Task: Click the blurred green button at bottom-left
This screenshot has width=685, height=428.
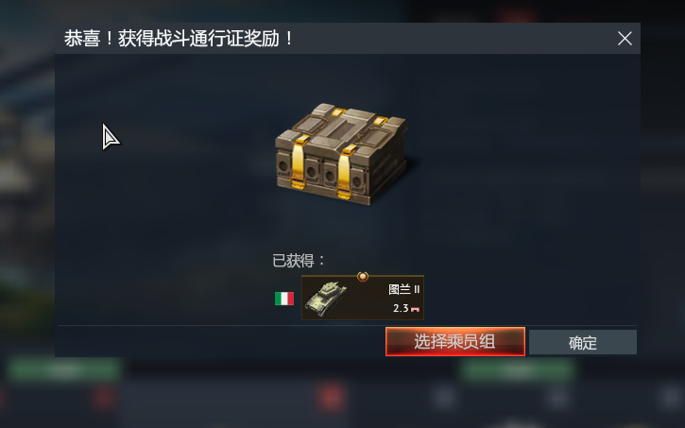Action: 64,370
